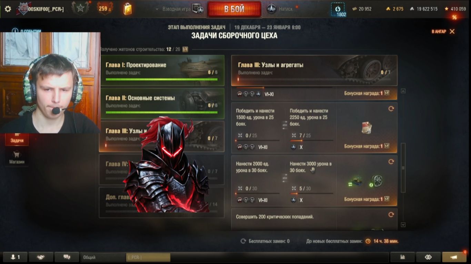Select Глава I: Проектирование chapter
The width and height of the screenshot is (471, 264).
pyautogui.click(x=162, y=70)
